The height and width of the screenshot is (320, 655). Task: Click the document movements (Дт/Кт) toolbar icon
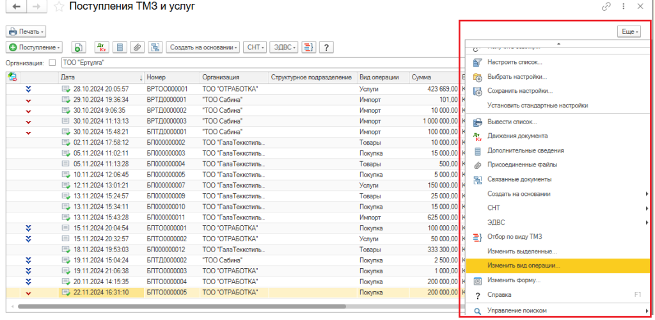point(102,47)
